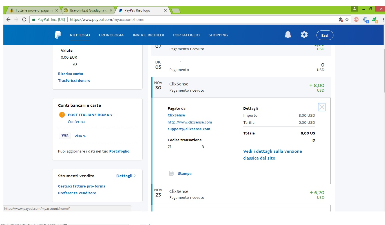Click the Tariffa 0,00 USD value
The width and height of the screenshot is (385, 225).
coord(307,122)
